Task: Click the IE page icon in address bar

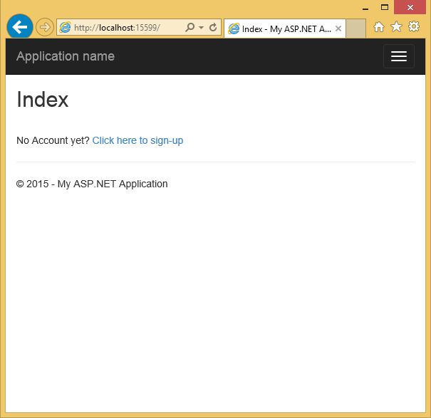Action: pos(65,28)
